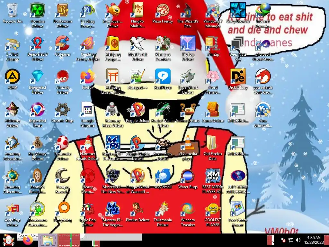
Task: Click the Santa Start button
Action: click(x=8, y=240)
